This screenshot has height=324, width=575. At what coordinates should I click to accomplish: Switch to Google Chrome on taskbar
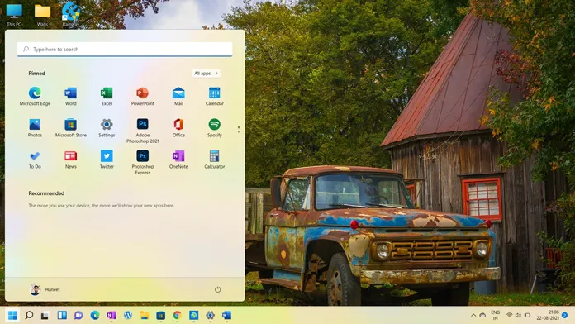pyautogui.click(x=177, y=315)
